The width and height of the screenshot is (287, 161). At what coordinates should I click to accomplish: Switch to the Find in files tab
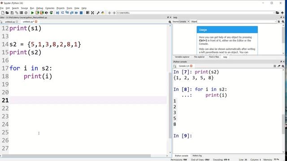click(214, 57)
